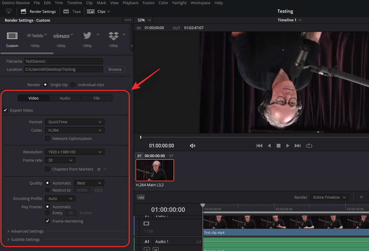The image size is (369, 251).
Task: Open the Fusion menu
Action: tap(149, 3)
